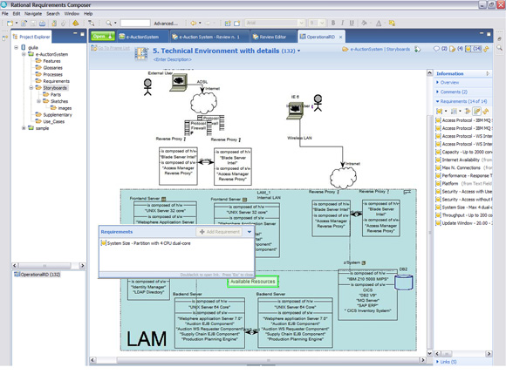Collapse the Storyboards folder node
The width and height of the screenshot is (506, 381).
31,88
